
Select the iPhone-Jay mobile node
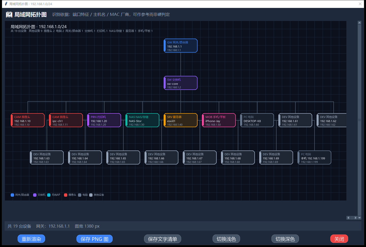(x=219, y=120)
